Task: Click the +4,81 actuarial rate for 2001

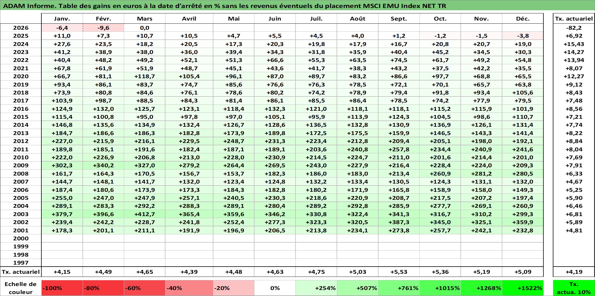Action: (574, 230)
